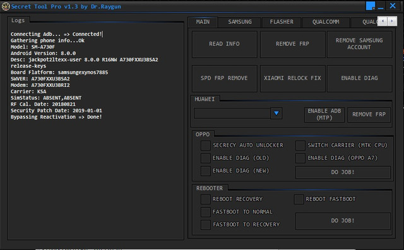Click the 'Desc: jackpot2ltexx-user' log line
The image size is (404, 250).
click(84, 60)
